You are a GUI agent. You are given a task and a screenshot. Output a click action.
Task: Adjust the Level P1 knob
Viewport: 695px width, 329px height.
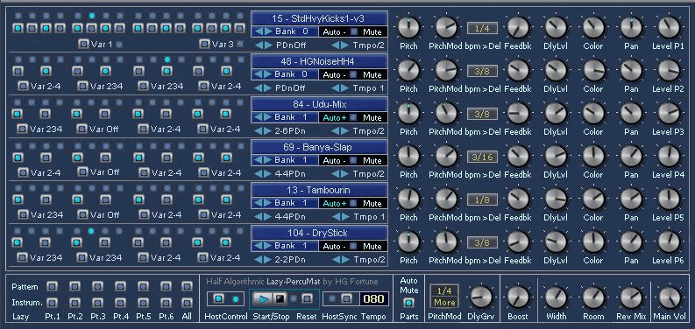(669, 27)
